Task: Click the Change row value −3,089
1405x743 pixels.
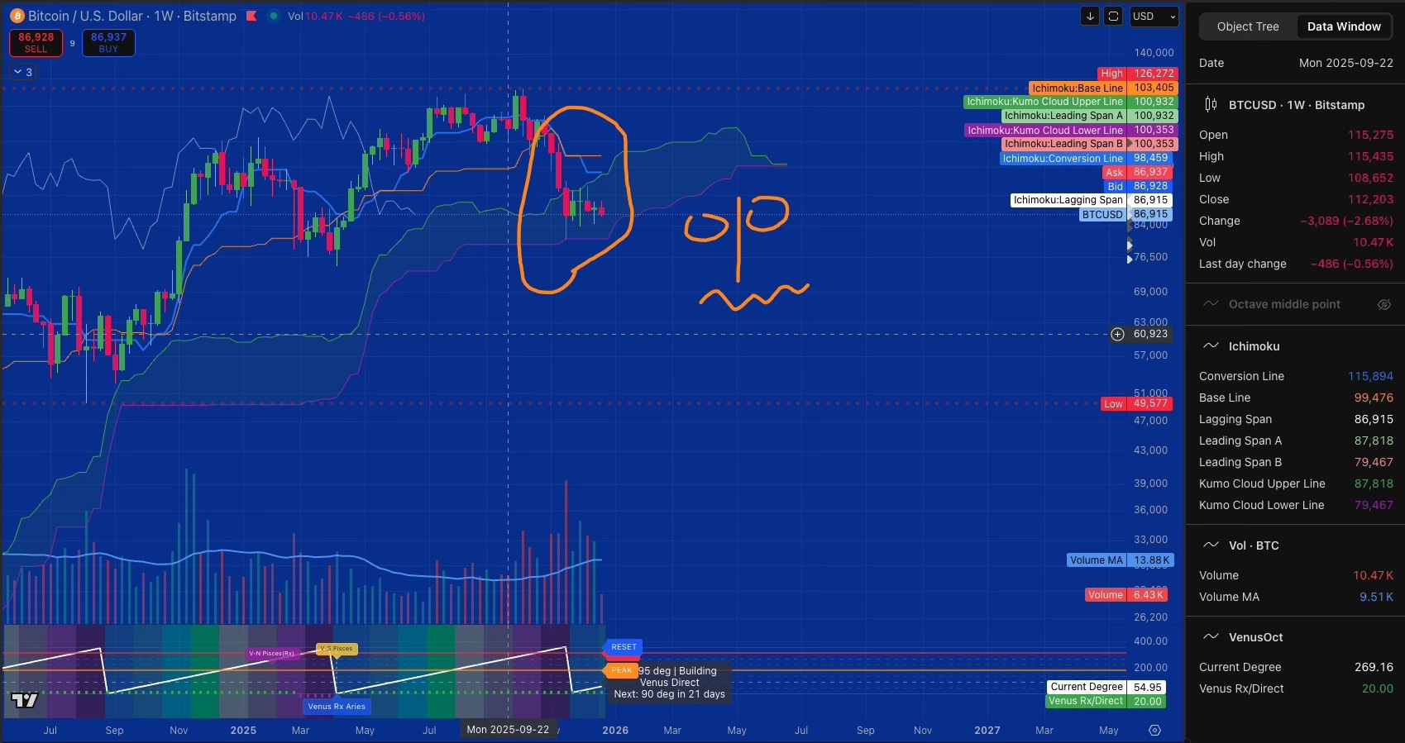Action: tap(1346, 221)
